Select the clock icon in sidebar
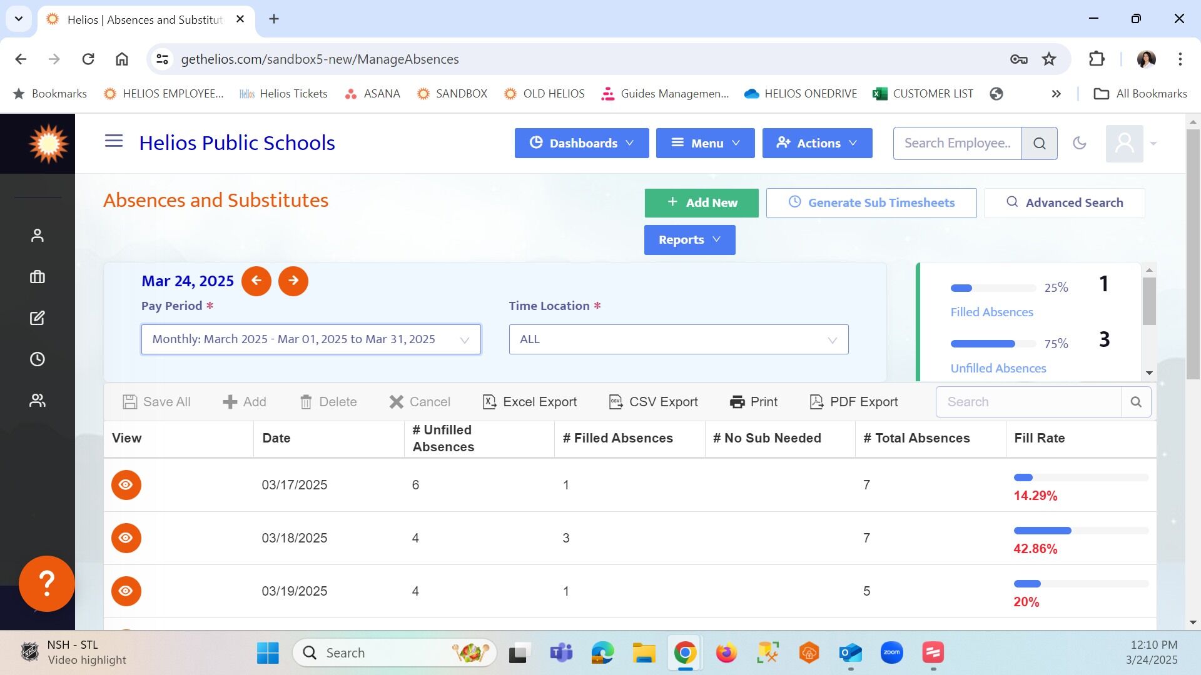The width and height of the screenshot is (1201, 675). tap(38, 359)
